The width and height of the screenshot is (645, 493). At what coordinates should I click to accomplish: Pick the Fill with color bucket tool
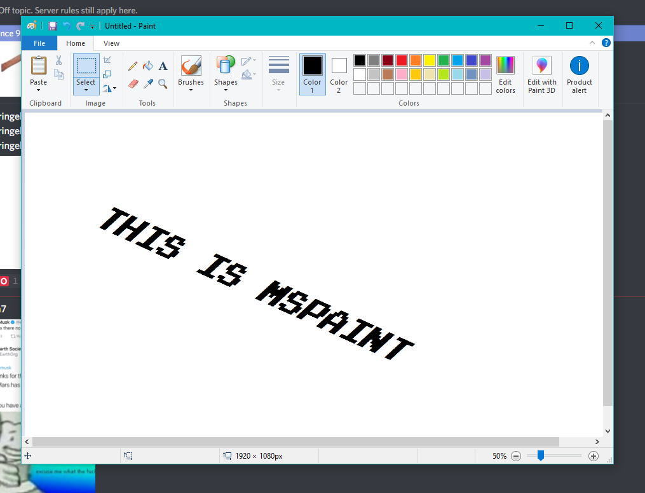pyautogui.click(x=148, y=66)
